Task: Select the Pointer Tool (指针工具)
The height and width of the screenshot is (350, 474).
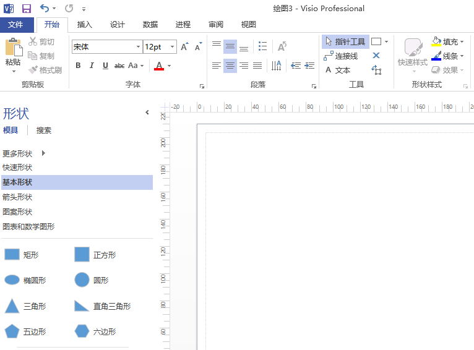Action: tap(345, 41)
